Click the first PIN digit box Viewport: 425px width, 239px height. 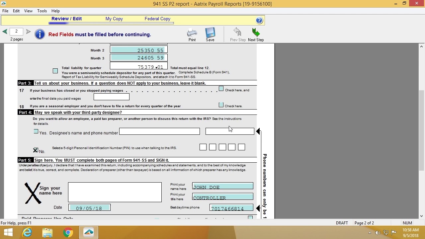[203, 147]
